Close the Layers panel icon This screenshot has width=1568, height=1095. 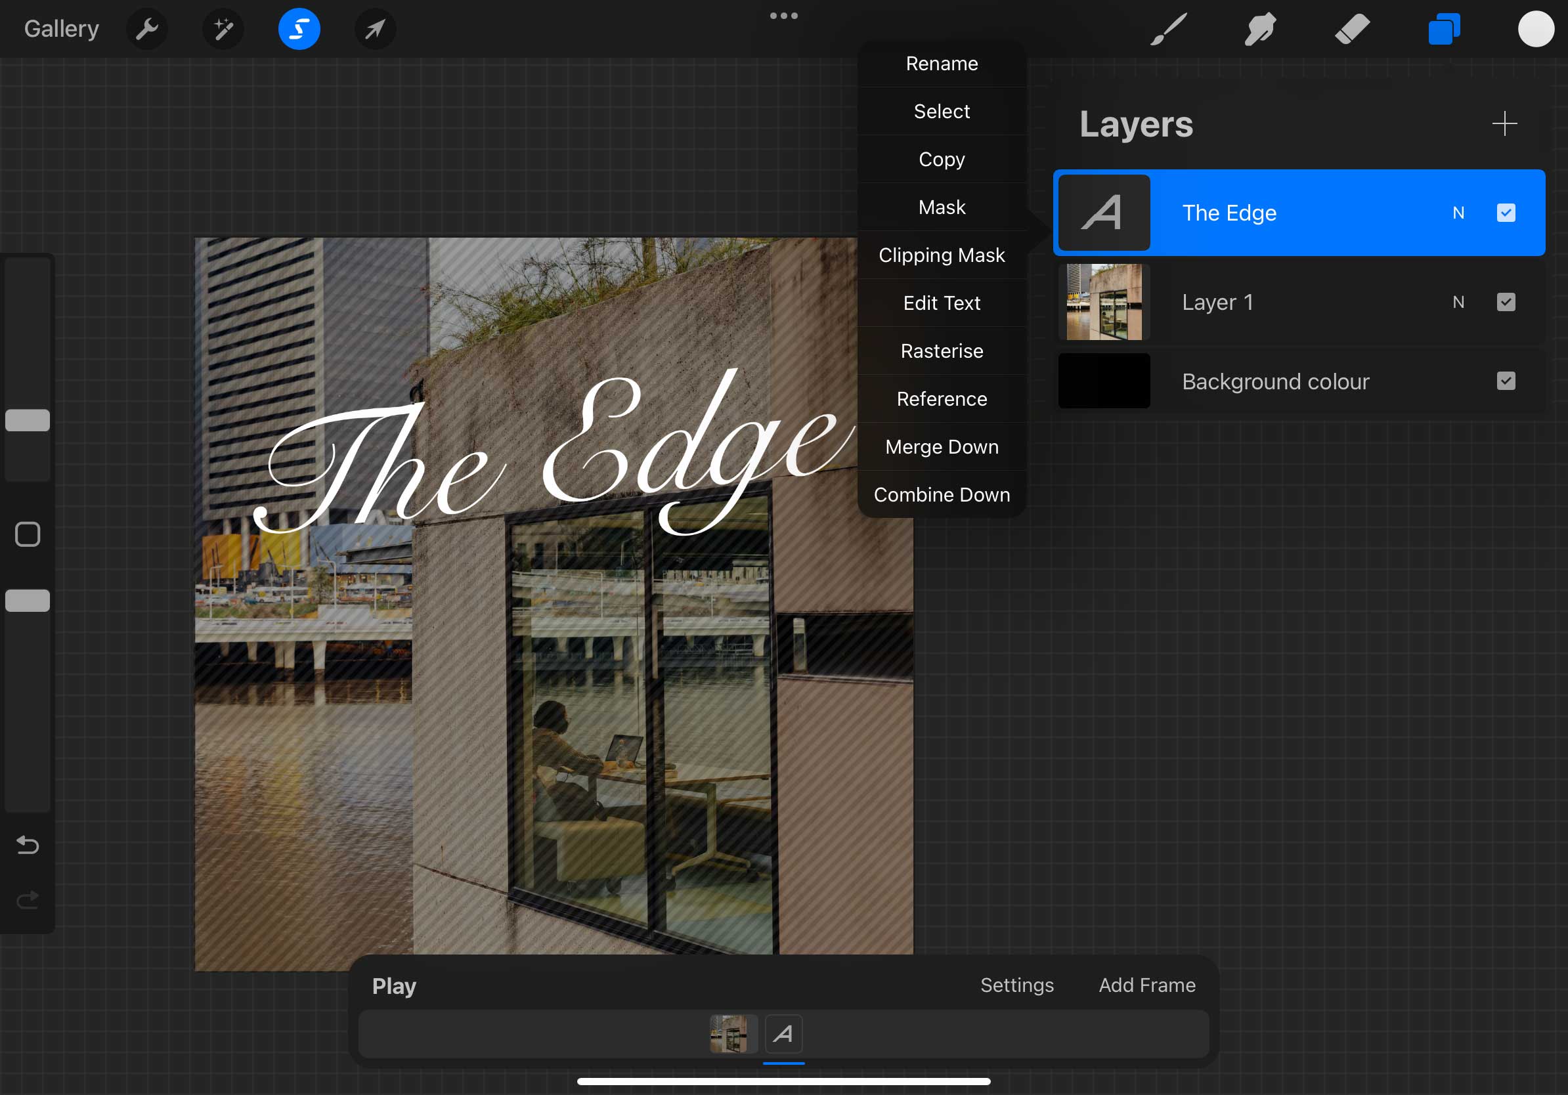1444,30
